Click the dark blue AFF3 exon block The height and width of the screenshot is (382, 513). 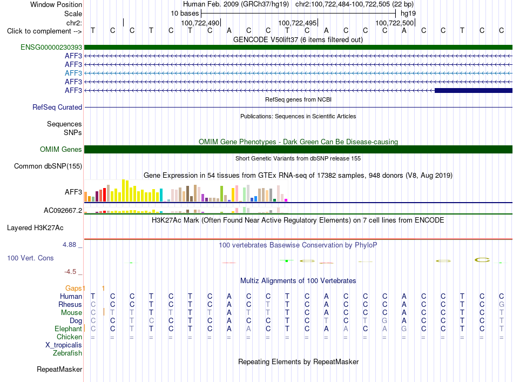474,90
